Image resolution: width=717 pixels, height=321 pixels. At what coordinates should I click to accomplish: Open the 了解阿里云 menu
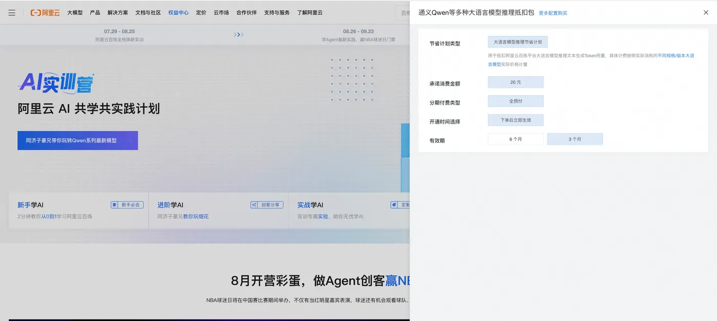[310, 13]
